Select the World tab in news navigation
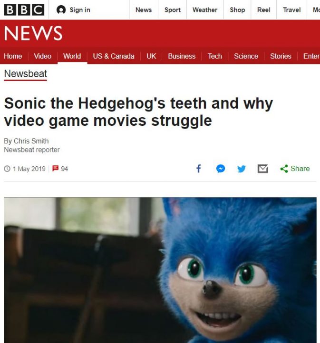This screenshot has height=343, width=320. click(x=72, y=56)
